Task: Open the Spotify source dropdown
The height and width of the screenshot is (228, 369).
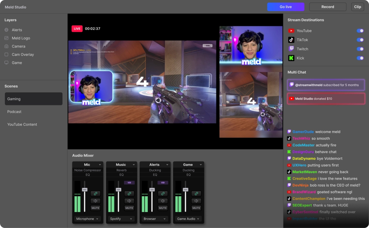Action: tap(121, 219)
